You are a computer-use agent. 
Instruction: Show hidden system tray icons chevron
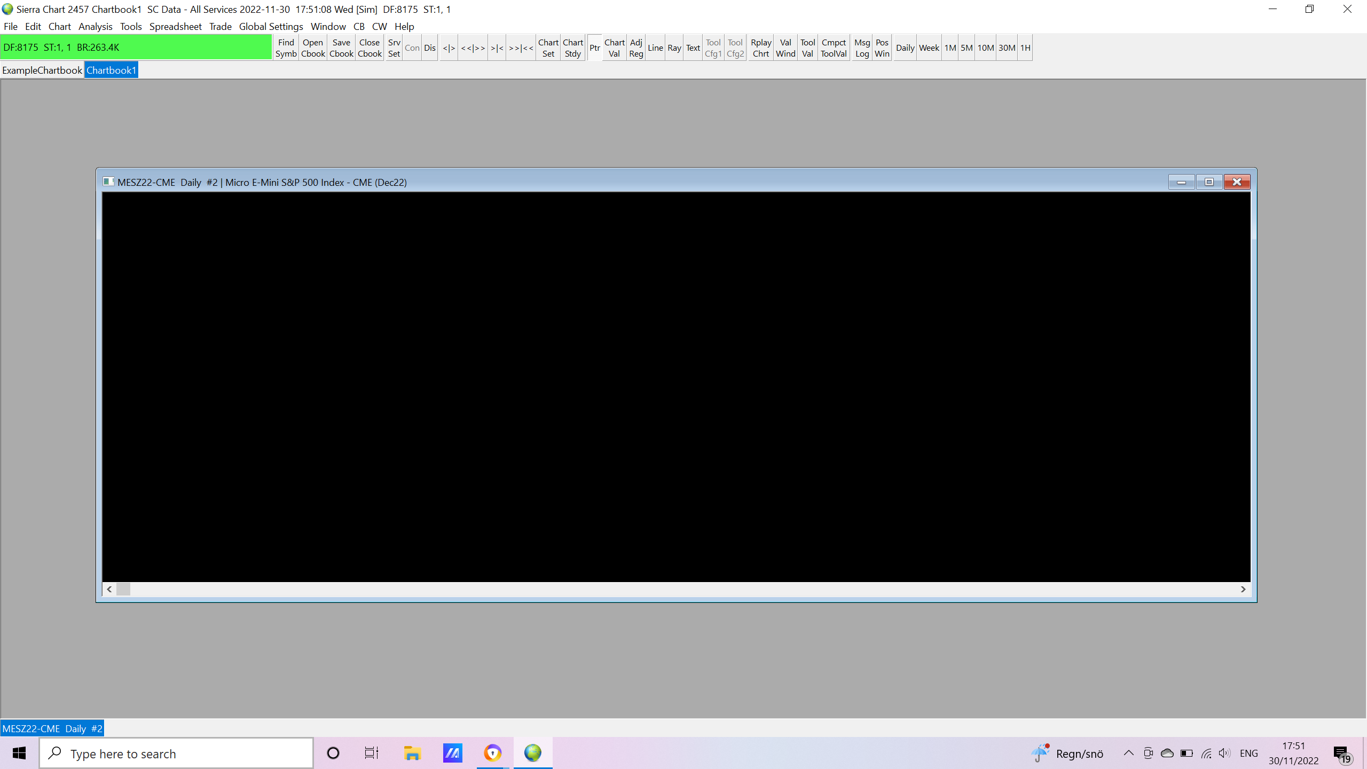tap(1128, 753)
